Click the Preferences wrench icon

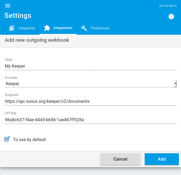tap(84, 28)
